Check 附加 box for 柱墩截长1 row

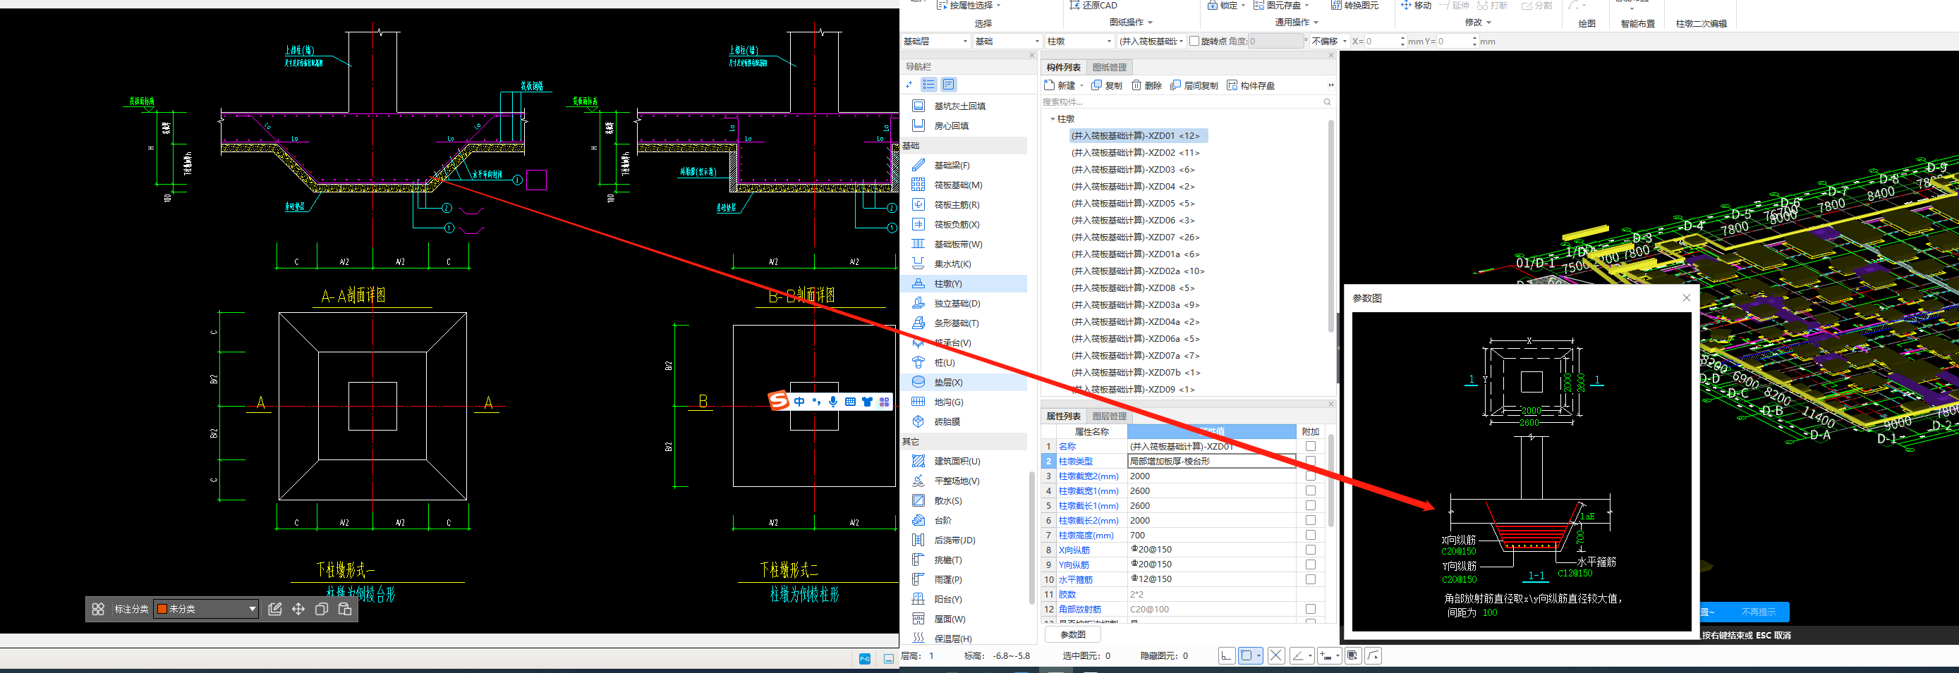point(1310,506)
